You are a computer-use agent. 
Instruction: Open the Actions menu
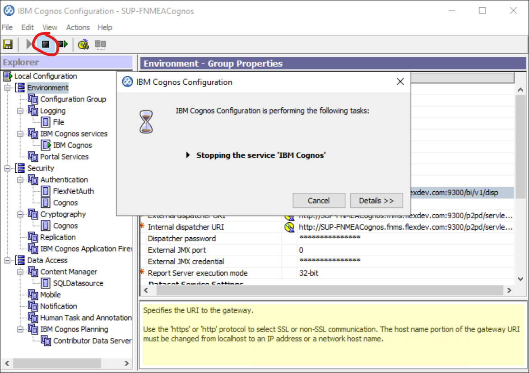(78, 28)
